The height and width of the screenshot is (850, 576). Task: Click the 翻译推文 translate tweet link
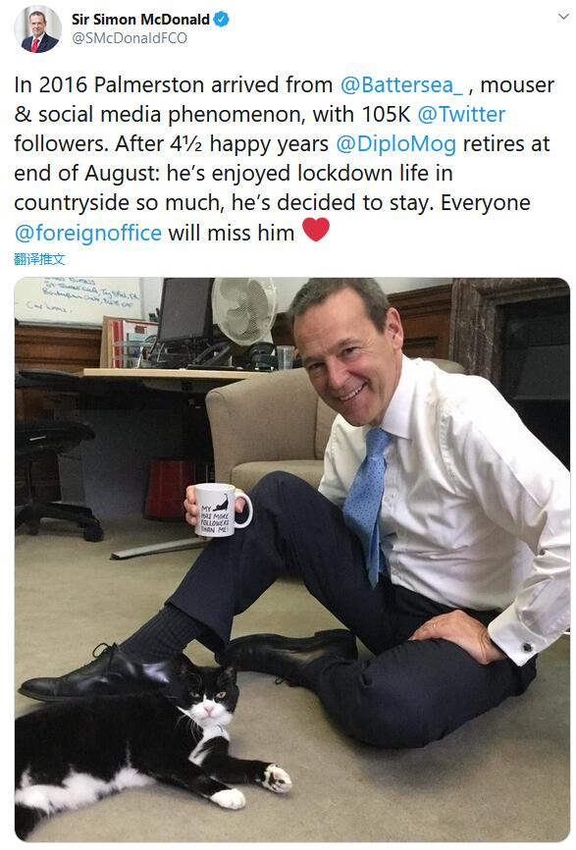click(39, 259)
